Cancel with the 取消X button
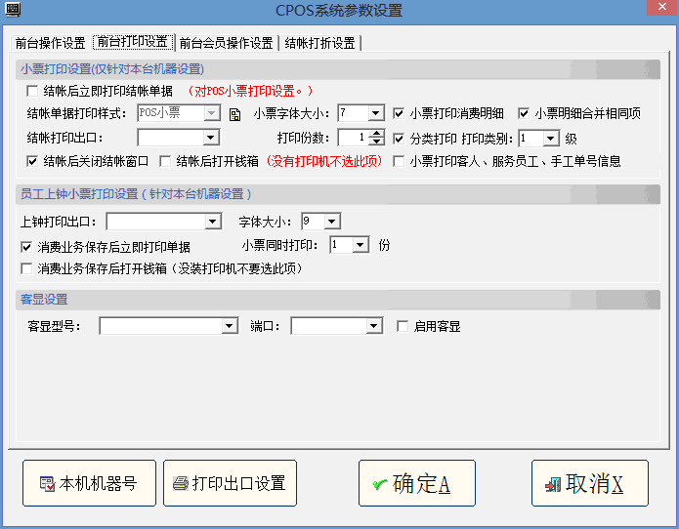The width and height of the screenshot is (679, 529). pos(589,483)
